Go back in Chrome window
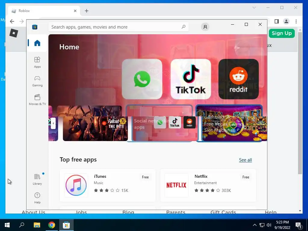The height and width of the screenshot is (231, 308). coord(12,21)
